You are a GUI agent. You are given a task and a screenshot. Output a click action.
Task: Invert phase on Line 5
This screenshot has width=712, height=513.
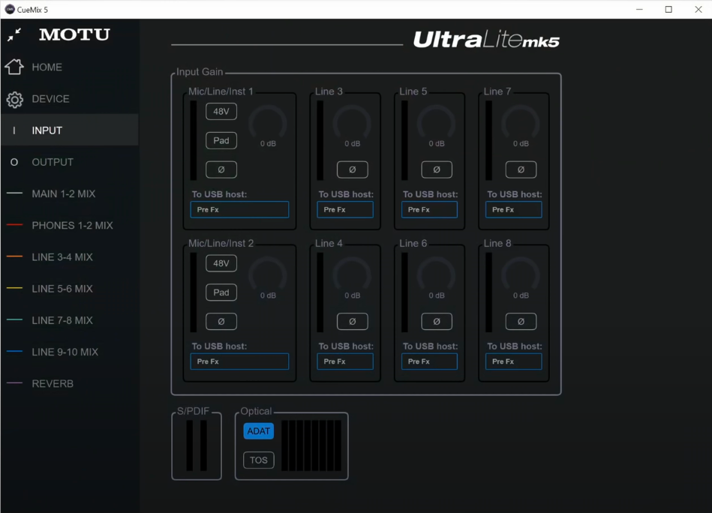tap(437, 169)
